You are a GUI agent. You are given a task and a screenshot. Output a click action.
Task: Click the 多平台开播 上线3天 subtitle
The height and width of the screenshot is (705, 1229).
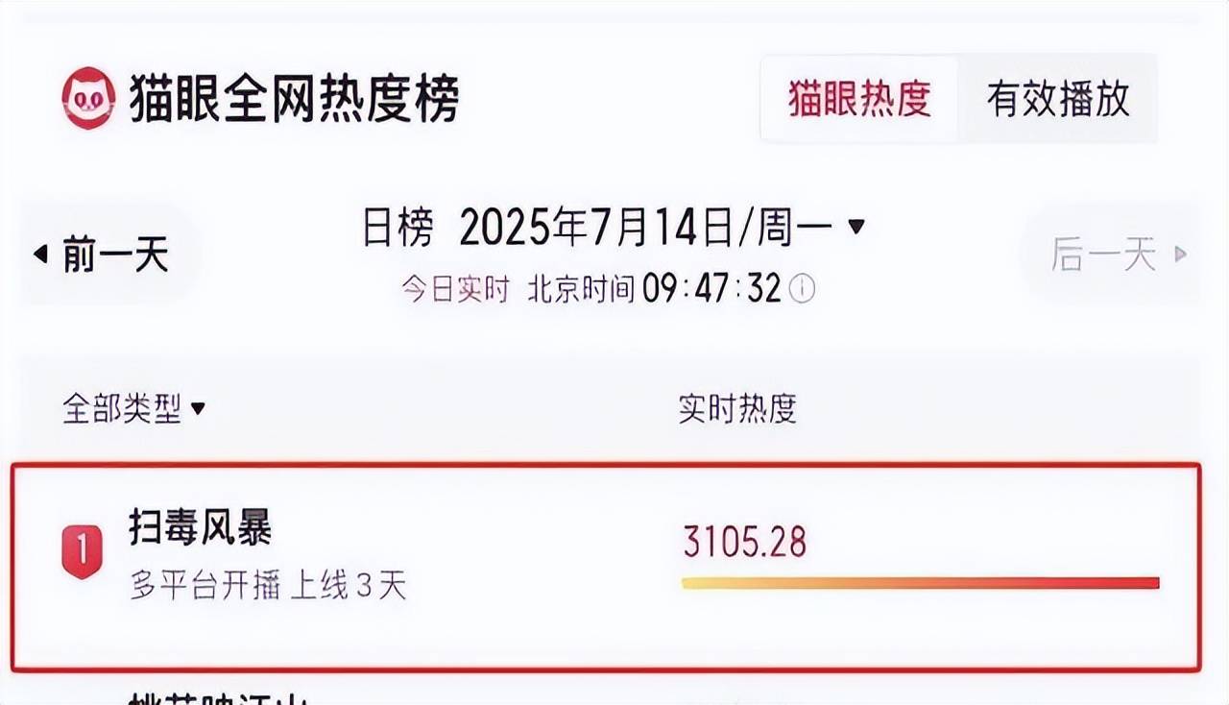click(268, 586)
